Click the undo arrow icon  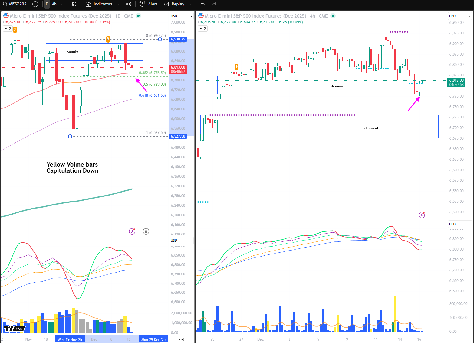[x=203, y=4]
